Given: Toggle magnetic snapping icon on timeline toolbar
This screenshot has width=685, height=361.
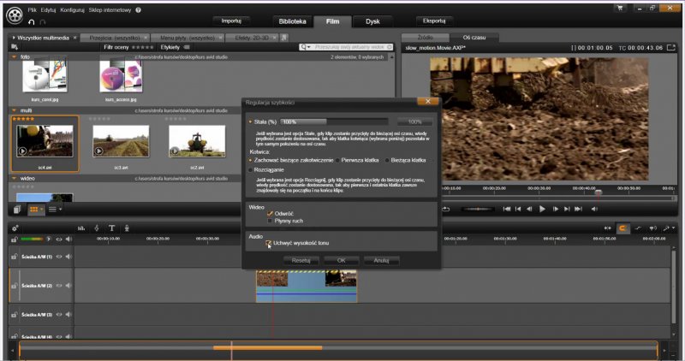Looking at the screenshot, I should (622, 228).
